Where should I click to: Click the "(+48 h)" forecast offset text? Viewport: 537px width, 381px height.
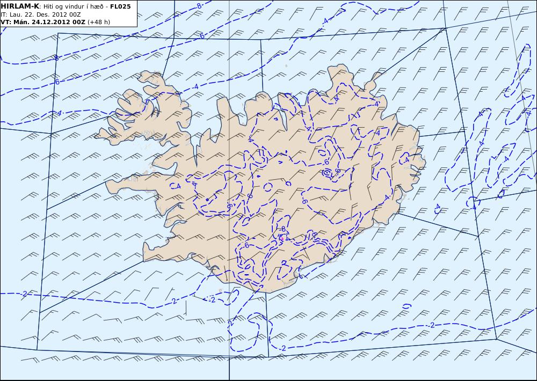coord(99,22)
